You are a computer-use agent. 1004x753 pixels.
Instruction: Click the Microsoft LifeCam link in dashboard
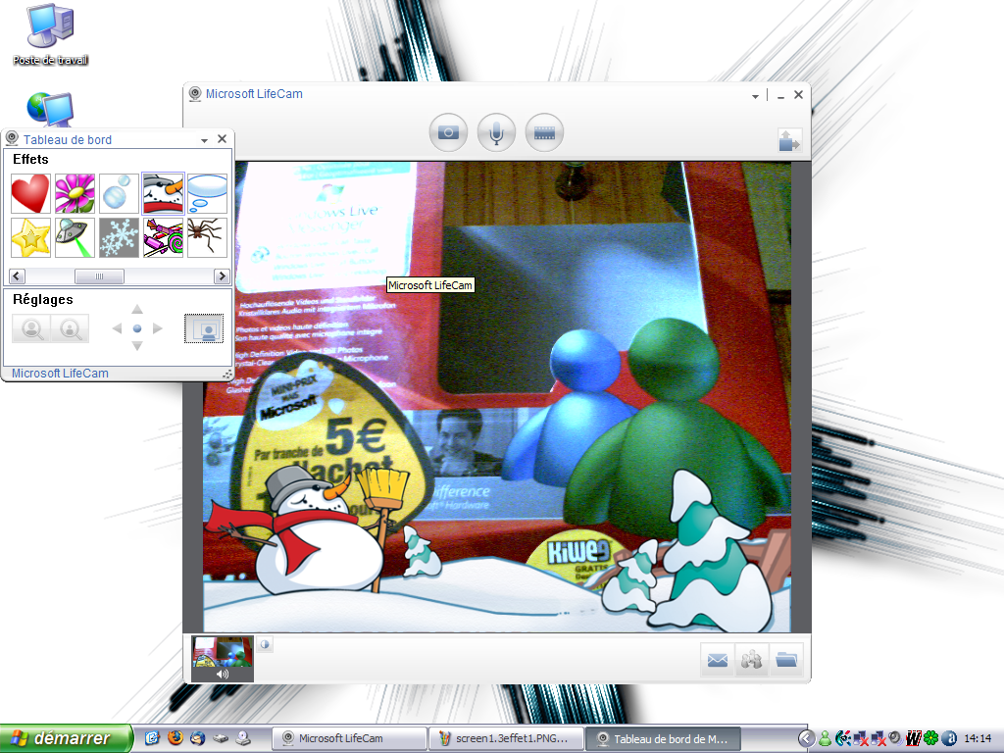(60, 374)
